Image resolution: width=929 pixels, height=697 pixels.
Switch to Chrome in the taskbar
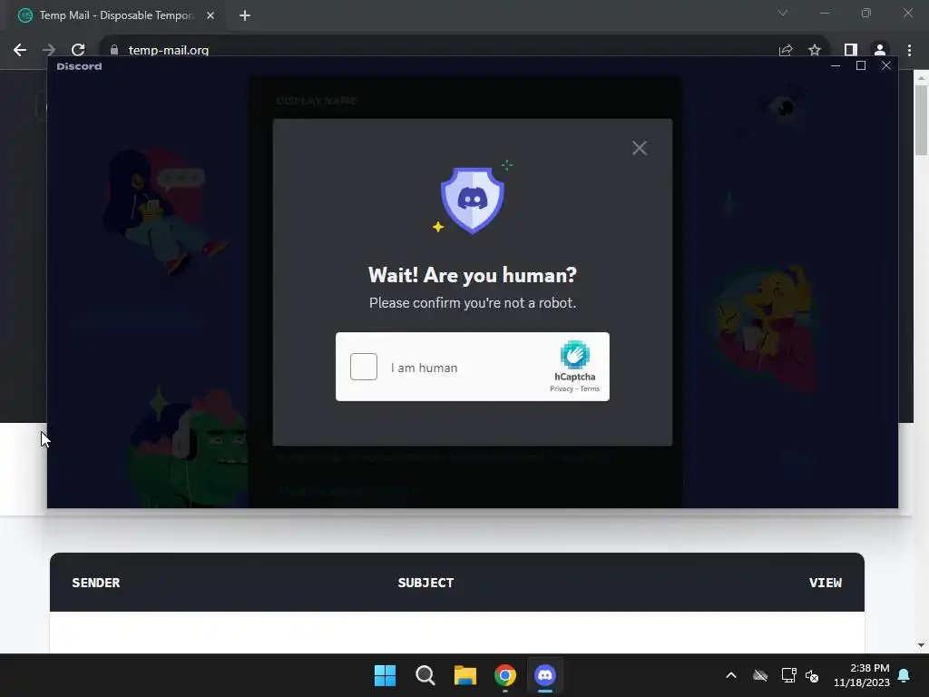pyautogui.click(x=505, y=675)
